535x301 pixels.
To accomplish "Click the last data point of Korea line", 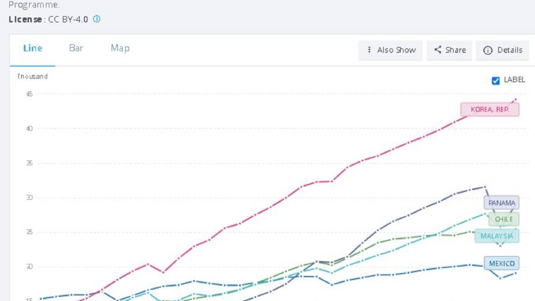I will point(515,99).
